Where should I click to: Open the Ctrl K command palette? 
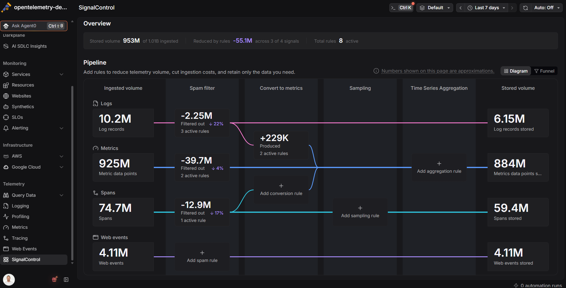coord(401,8)
